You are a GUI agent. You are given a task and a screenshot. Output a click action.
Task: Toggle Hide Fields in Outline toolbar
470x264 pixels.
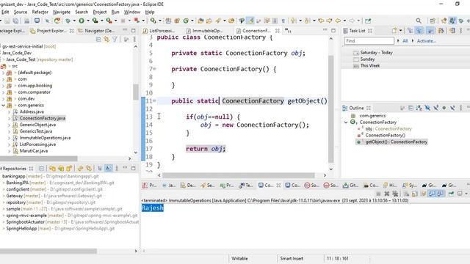pos(427,108)
